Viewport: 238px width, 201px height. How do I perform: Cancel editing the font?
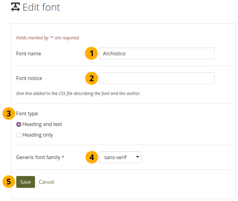pos(47,182)
